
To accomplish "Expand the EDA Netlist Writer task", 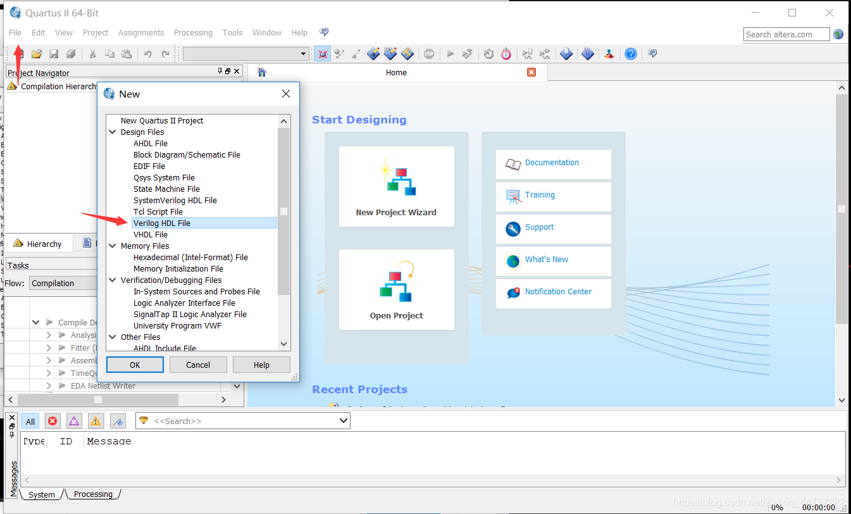I will [49, 386].
